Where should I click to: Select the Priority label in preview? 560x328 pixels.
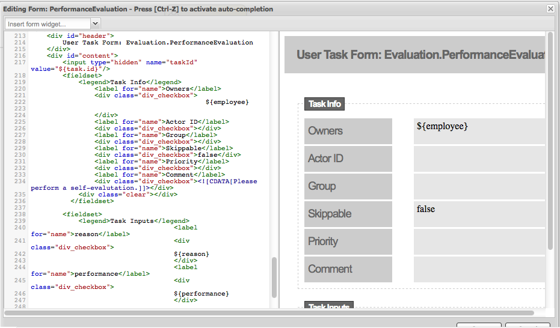(348, 241)
